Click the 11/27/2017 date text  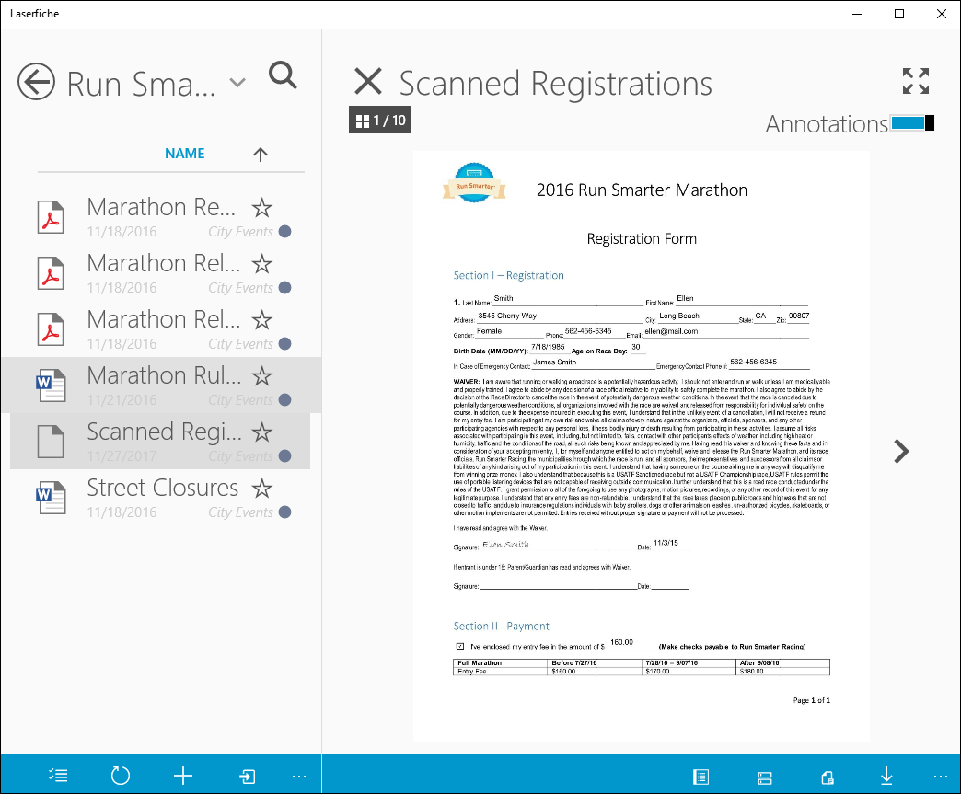(122, 456)
